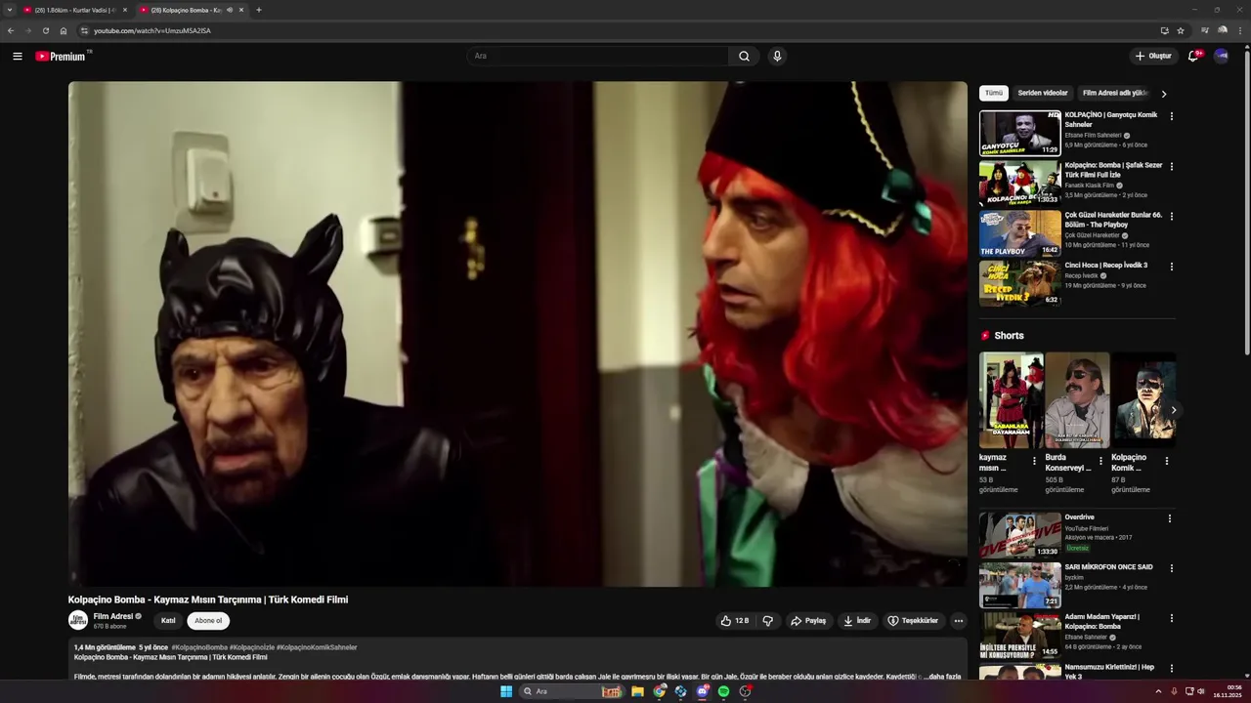Click the Oluştur create button
The width and height of the screenshot is (1251, 703).
pyautogui.click(x=1153, y=57)
